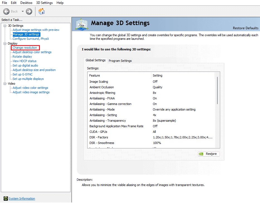
Task: Click the System Information icon at bottom left
Action: pyautogui.click(x=6, y=198)
